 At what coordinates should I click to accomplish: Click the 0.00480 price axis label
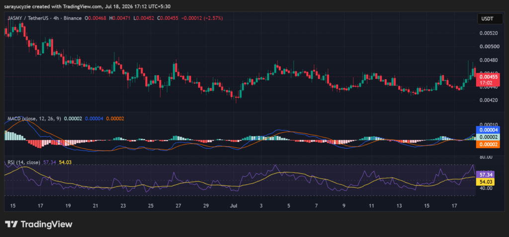tap(488, 60)
